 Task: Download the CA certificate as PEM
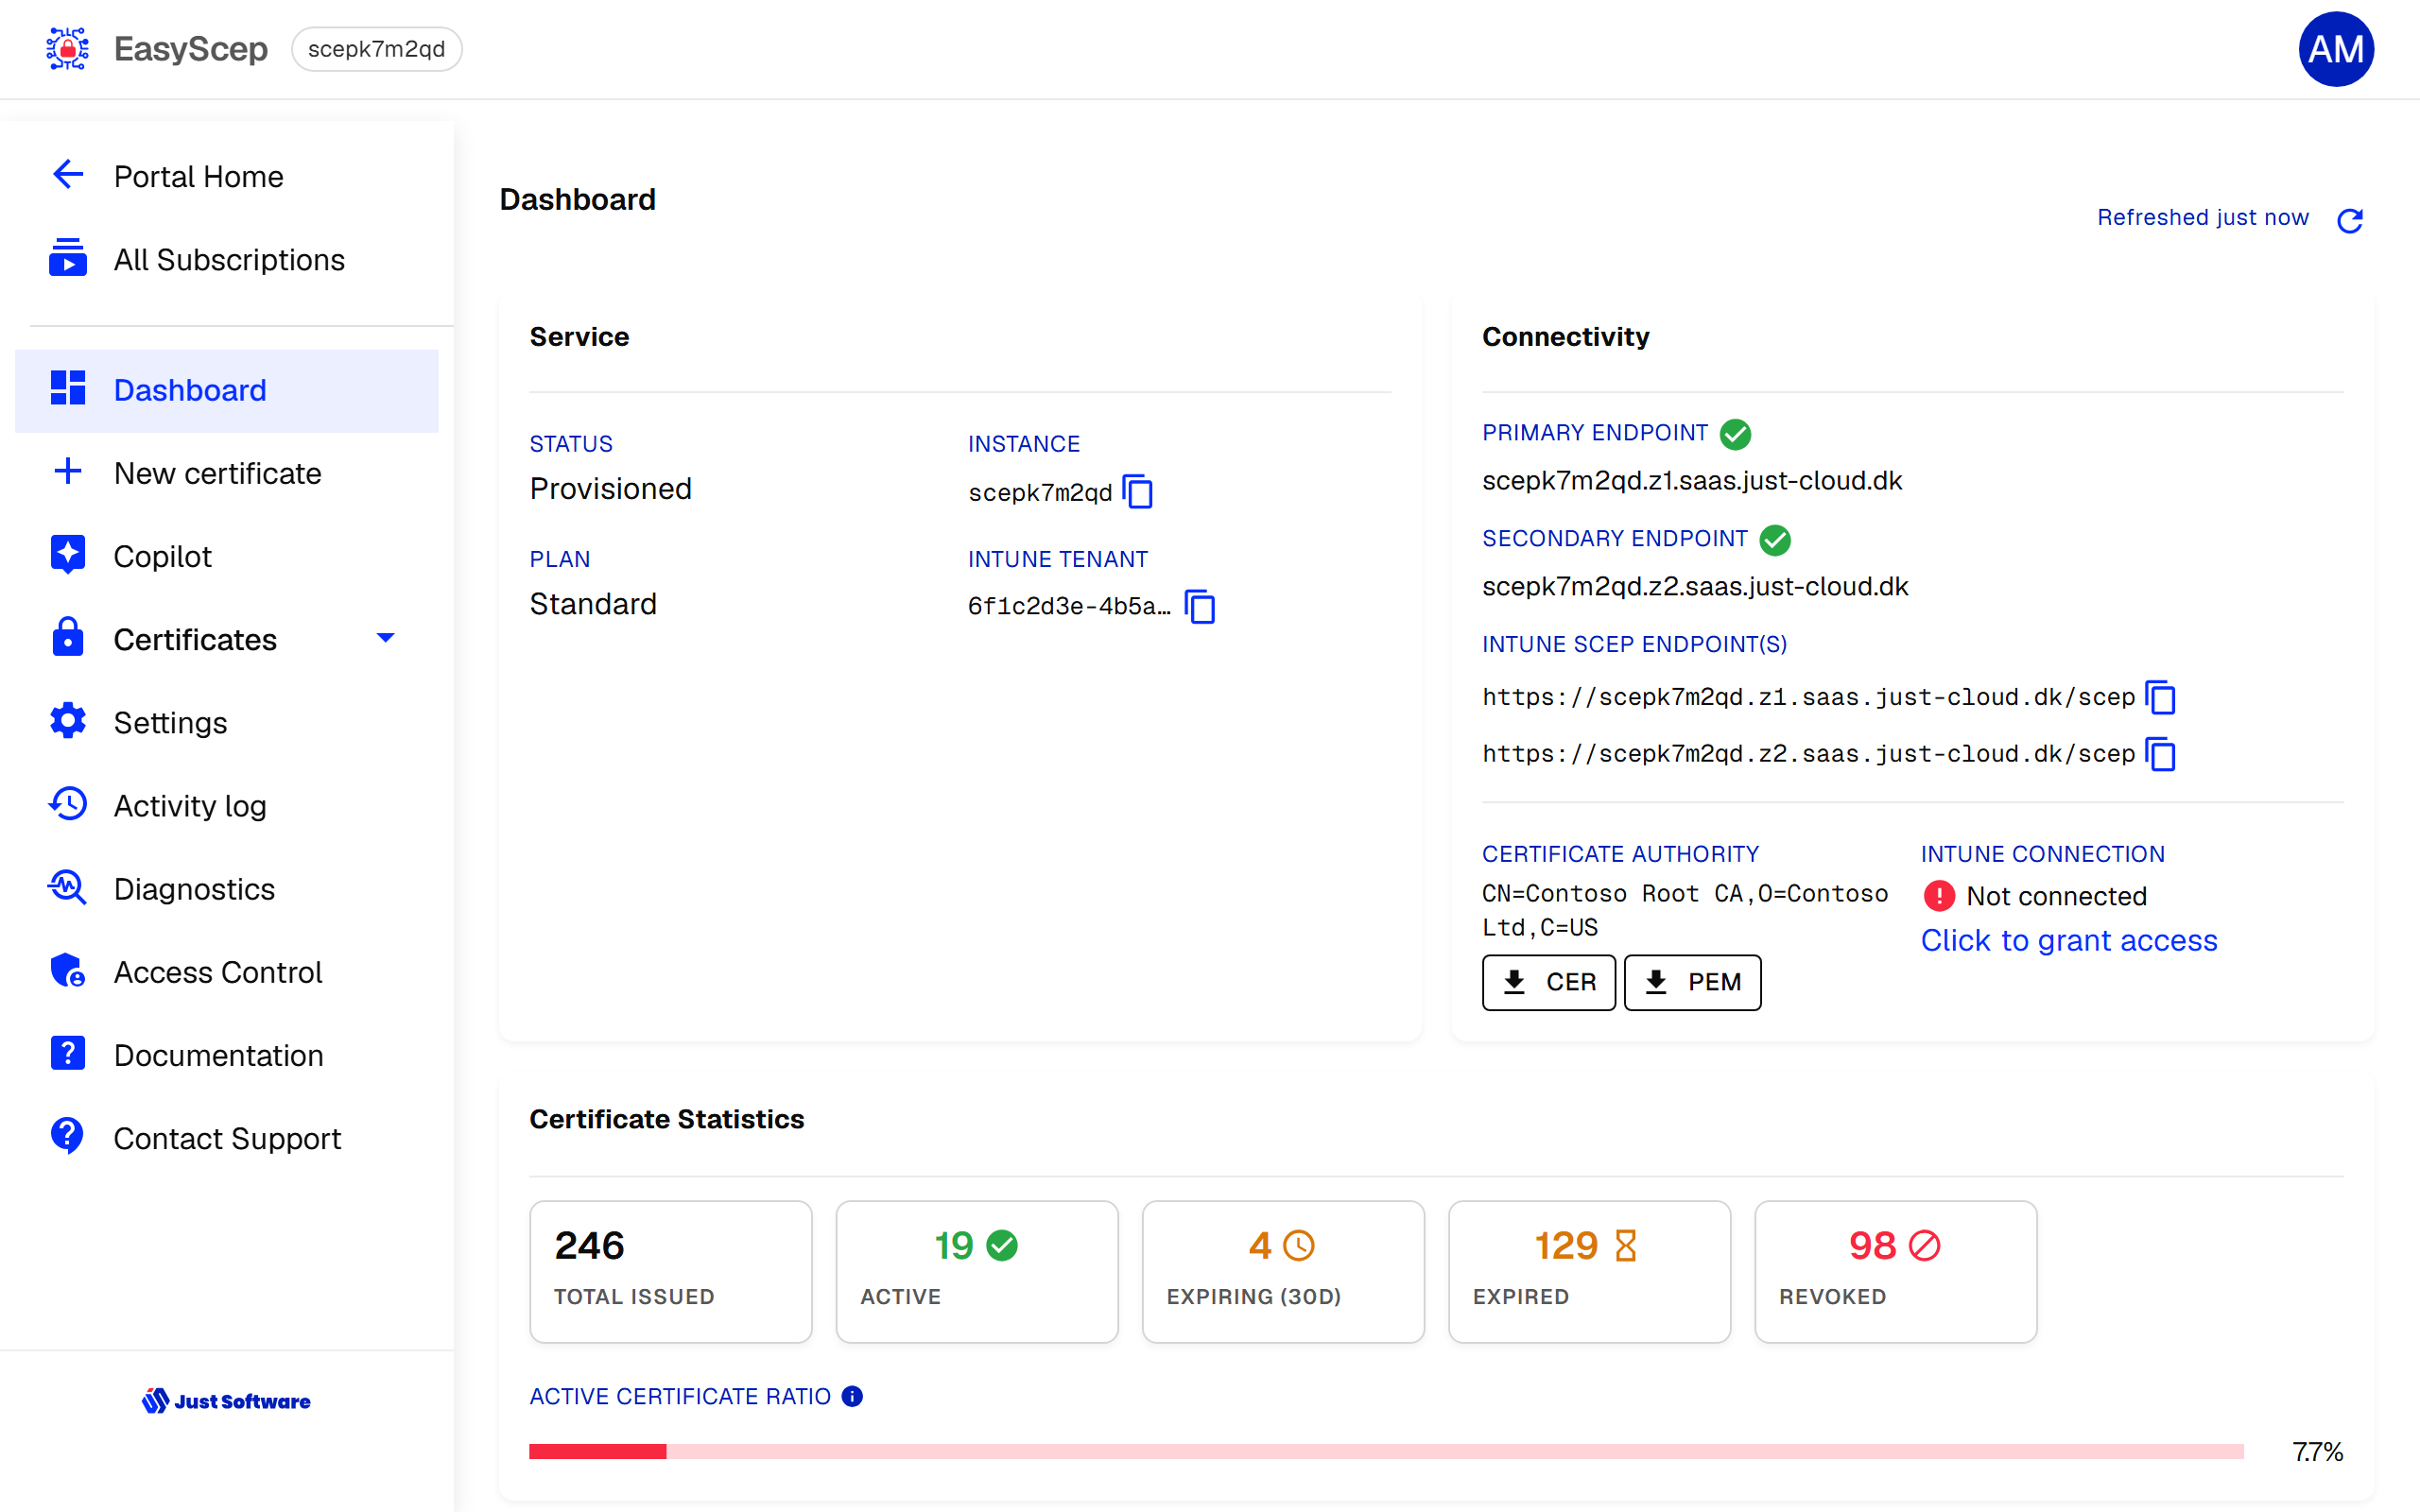click(1692, 982)
